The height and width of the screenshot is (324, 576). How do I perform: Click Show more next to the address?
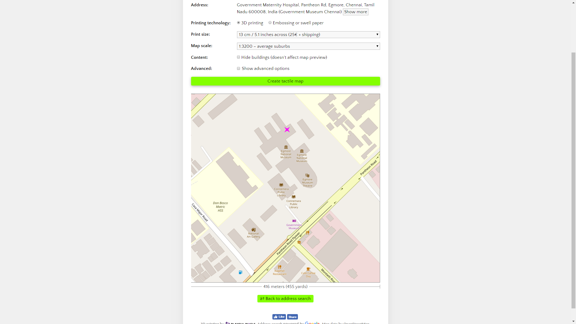355,12
